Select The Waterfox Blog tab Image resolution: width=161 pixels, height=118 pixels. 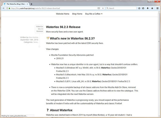[16, 4]
